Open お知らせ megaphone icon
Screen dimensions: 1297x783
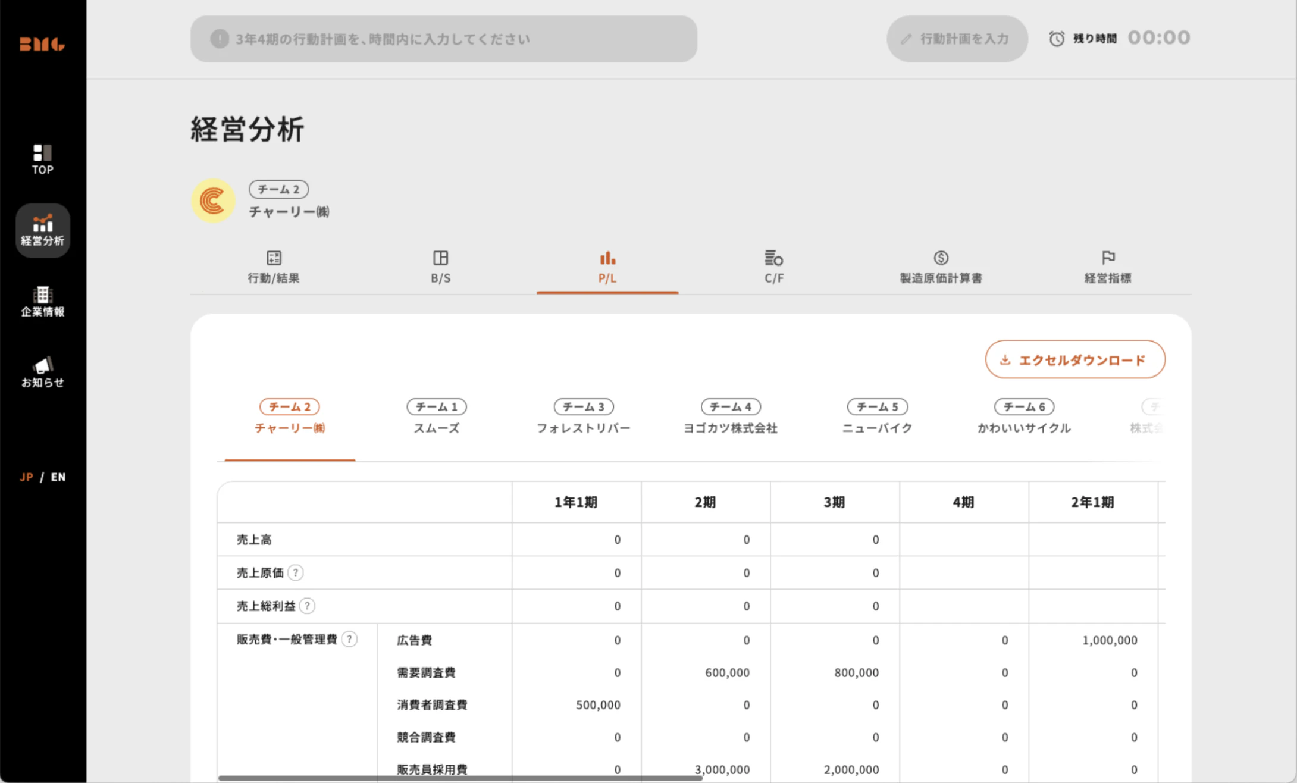(x=42, y=372)
